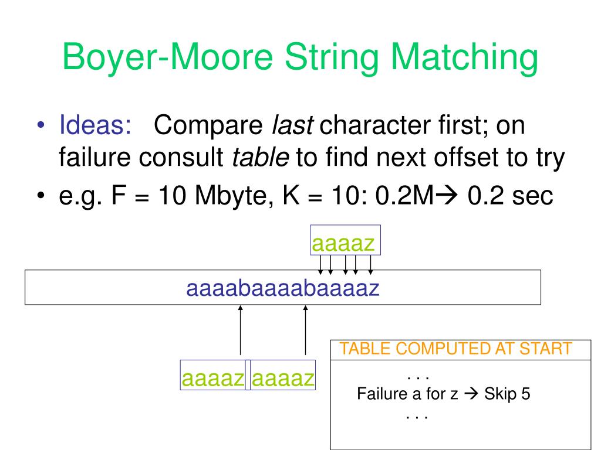The width and height of the screenshot is (601, 450).
Task: Click the 'TABLE COMPUTED AT START' header
Action: coord(455,349)
